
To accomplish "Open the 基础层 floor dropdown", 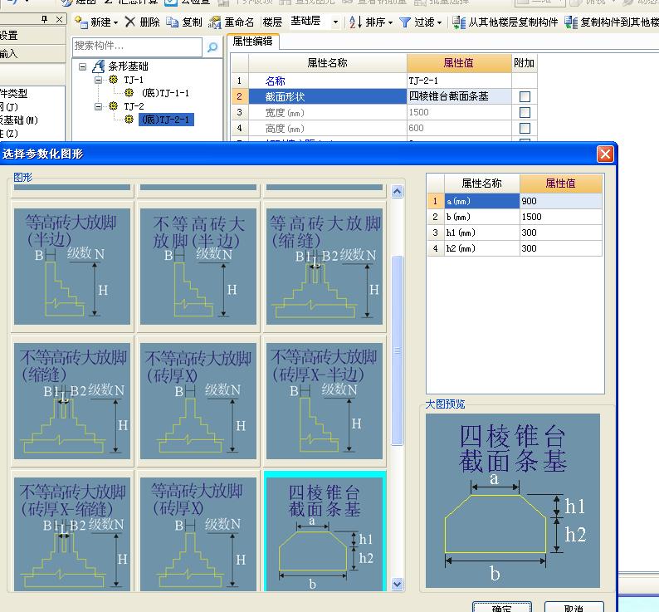I will [x=335, y=22].
